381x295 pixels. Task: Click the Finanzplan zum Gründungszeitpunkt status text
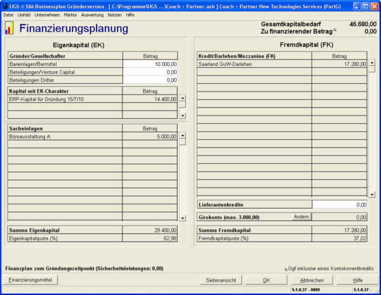pyautogui.click(x=84, y=268)
